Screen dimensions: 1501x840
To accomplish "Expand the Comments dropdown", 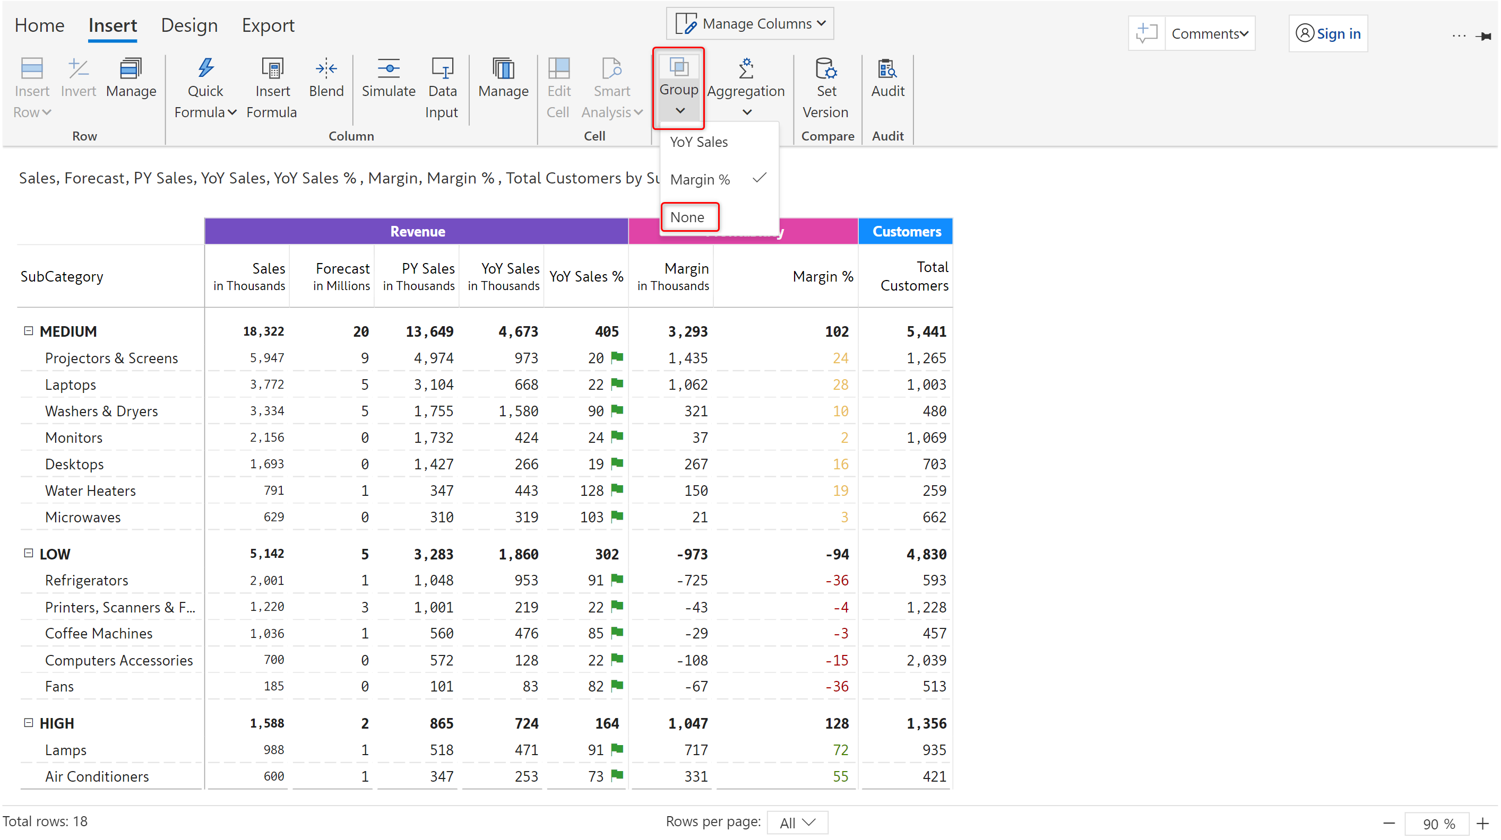I will coord(1209,34).
